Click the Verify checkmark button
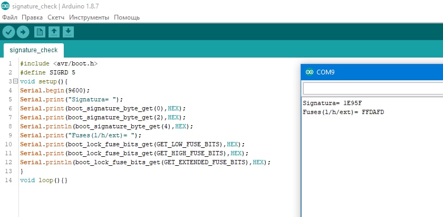This screenshot has width=443, height=217. [x=9, y=32]
